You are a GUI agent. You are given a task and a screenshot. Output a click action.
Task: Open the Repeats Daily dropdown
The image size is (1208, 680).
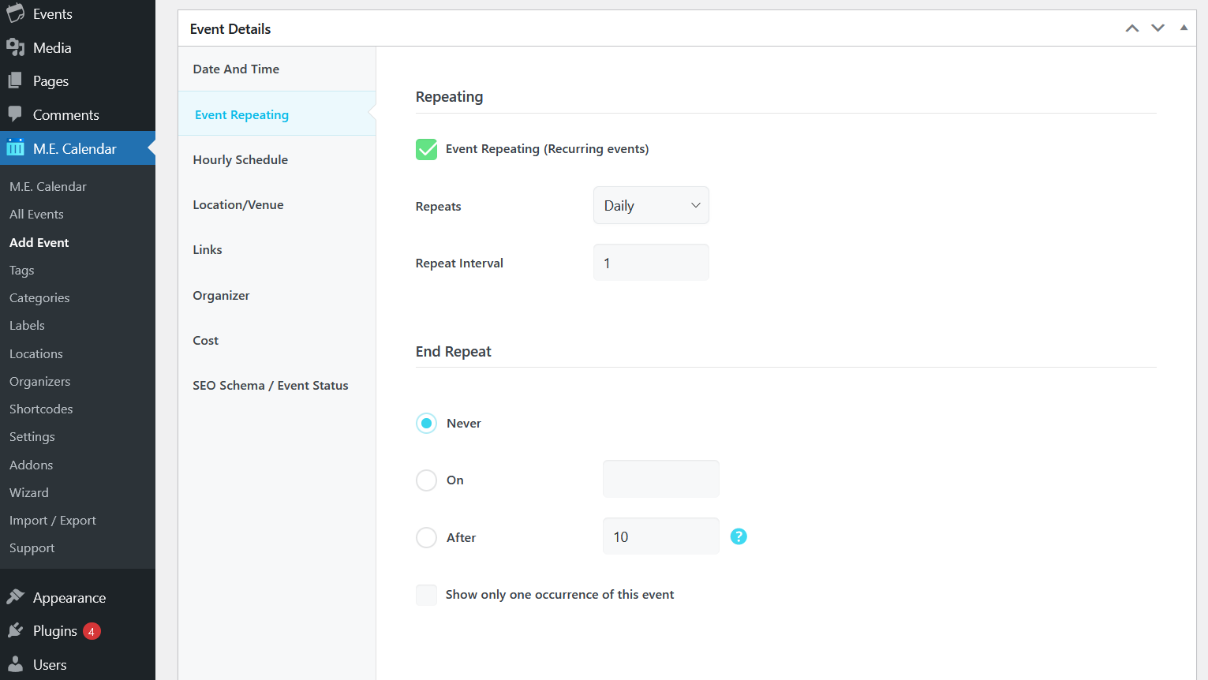click(651, 205)
